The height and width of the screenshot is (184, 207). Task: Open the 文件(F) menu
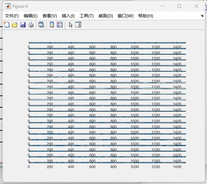click(12, 16)
